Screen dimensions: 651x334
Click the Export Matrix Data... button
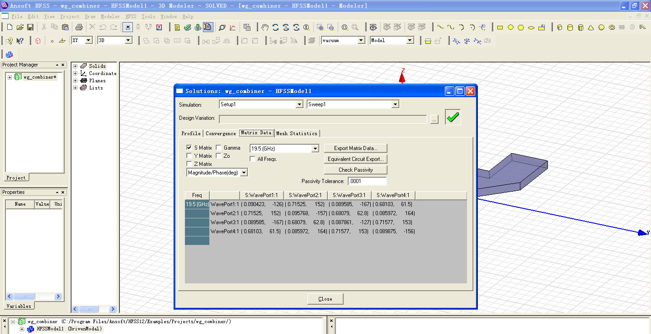[x=356, y=148]
